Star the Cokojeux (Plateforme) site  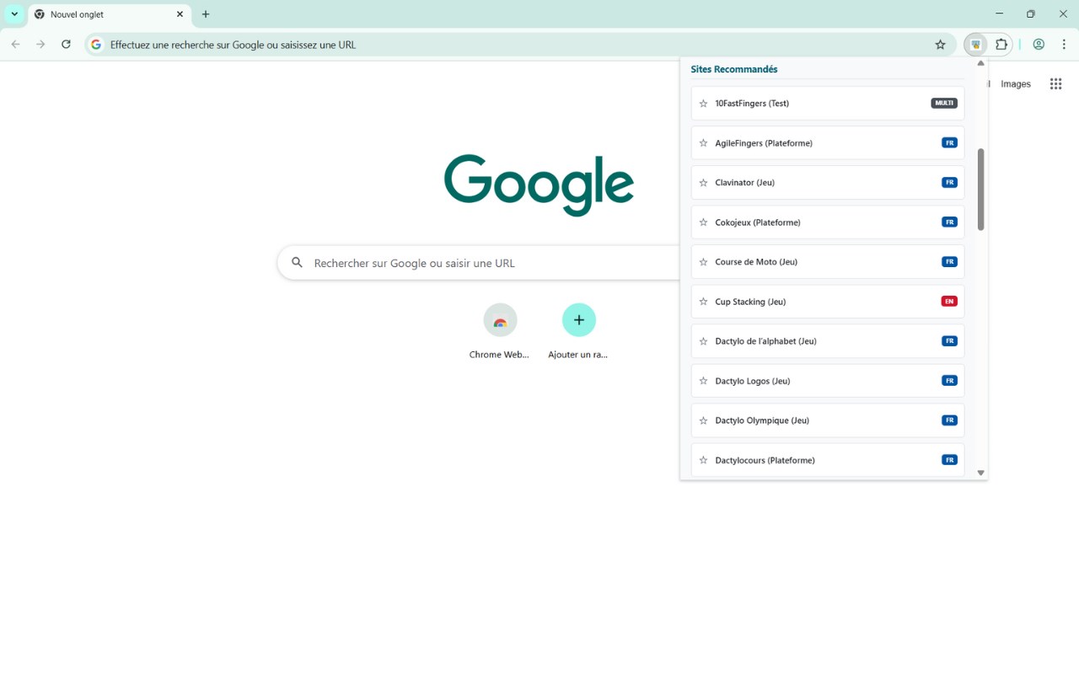click(703, 222)
